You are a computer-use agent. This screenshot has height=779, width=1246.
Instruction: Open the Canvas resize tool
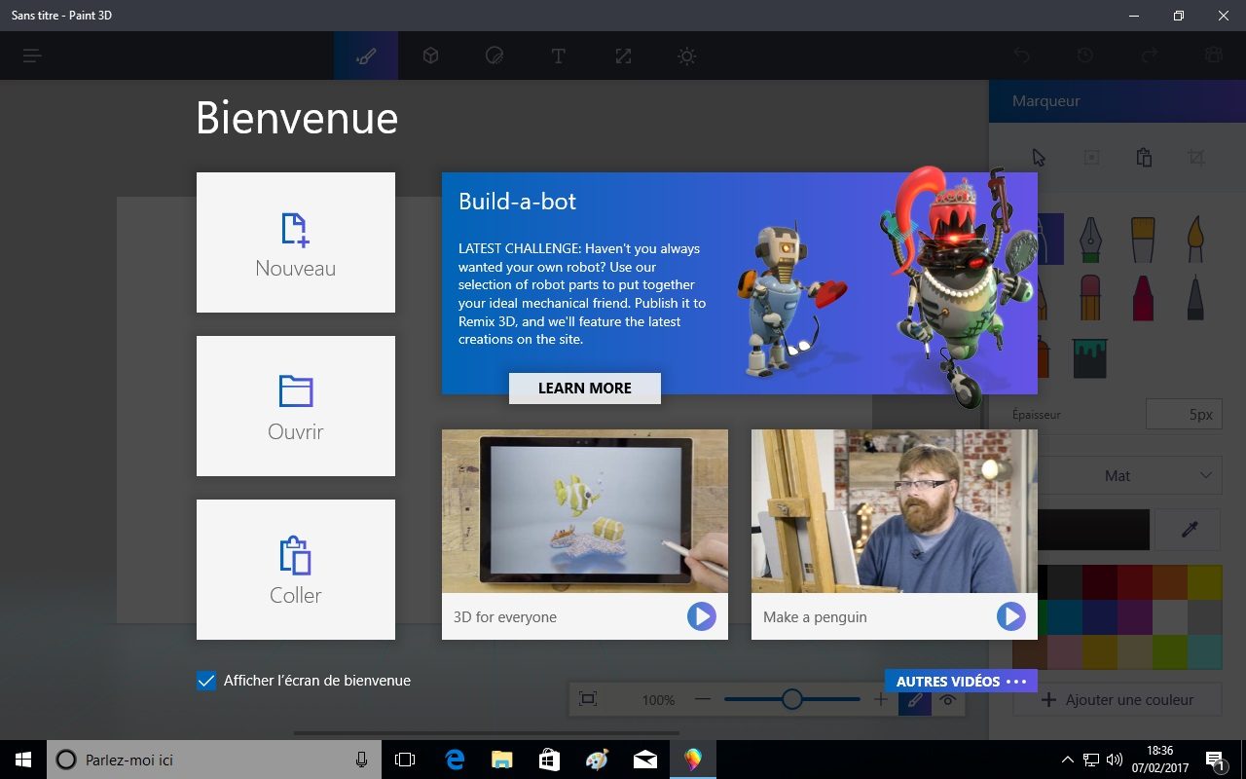pos(623,56)
